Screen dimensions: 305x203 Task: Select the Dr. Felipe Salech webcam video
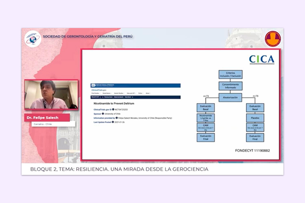tap(51, 95)
